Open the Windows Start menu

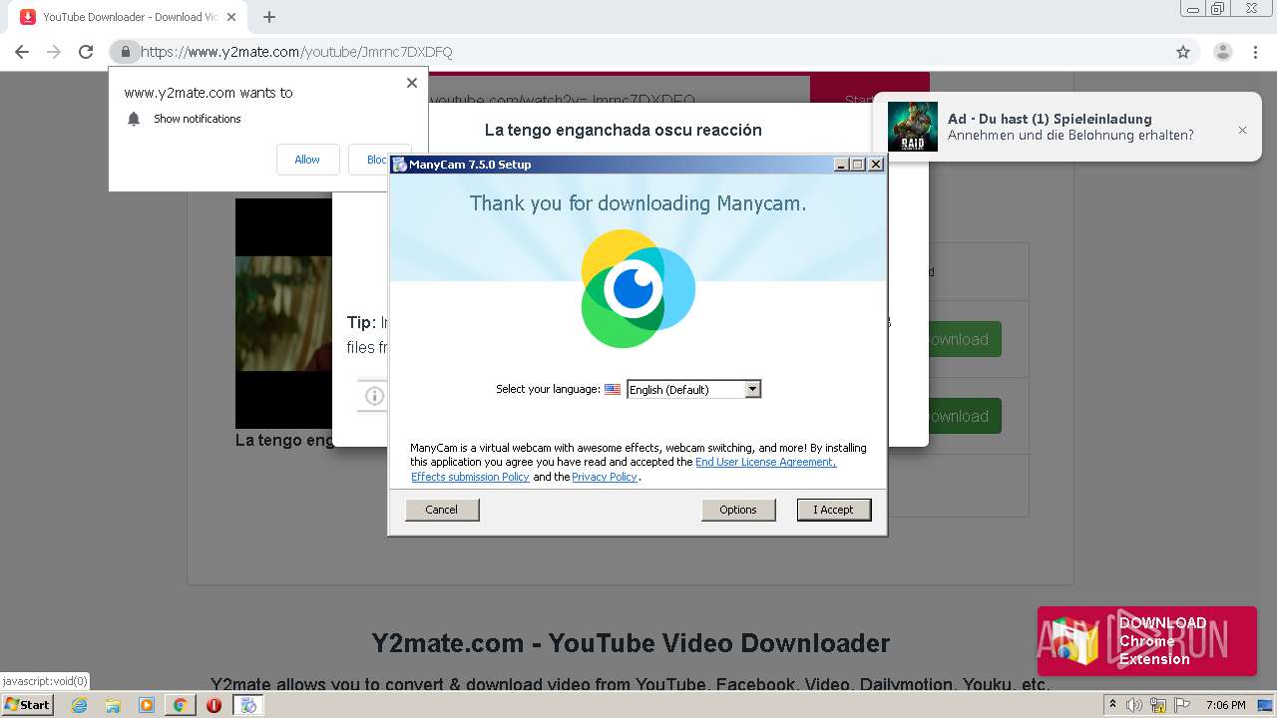(x=28, y=705)
